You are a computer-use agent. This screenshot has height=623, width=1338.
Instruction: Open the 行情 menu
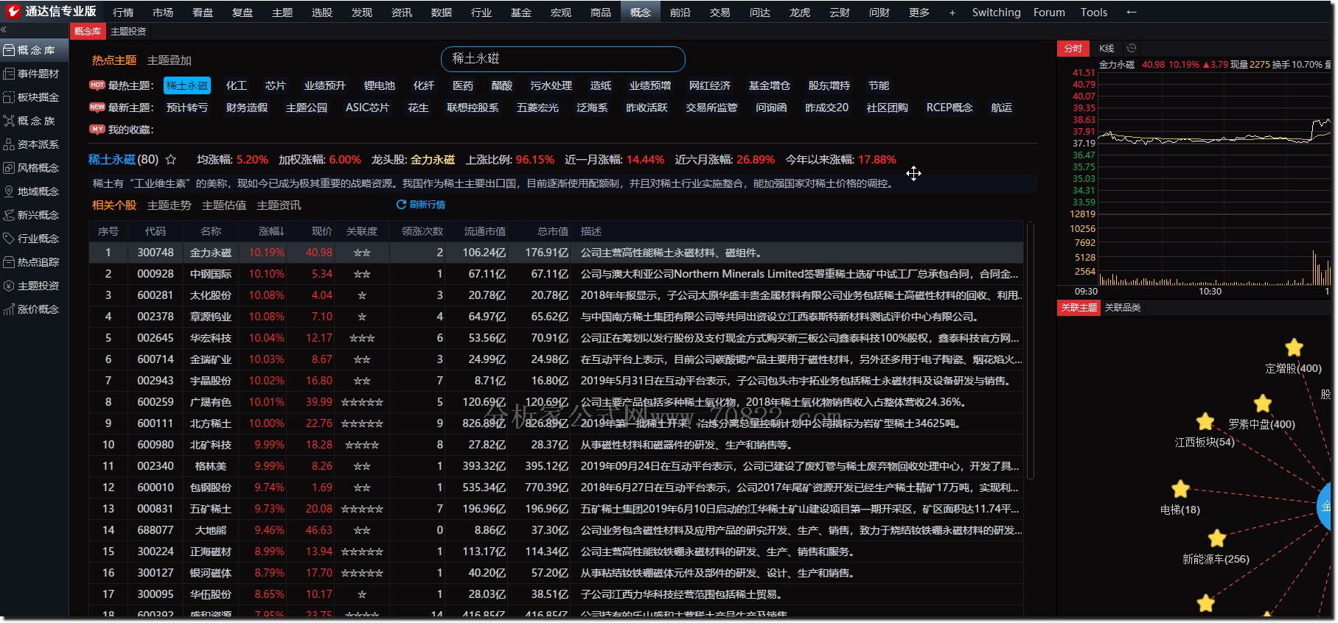coord(123,13)
